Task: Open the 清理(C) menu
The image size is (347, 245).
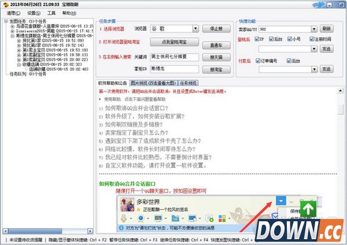Action: point(13,13)
